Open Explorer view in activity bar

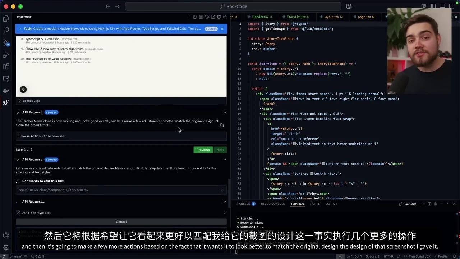(x=6, y=18)
